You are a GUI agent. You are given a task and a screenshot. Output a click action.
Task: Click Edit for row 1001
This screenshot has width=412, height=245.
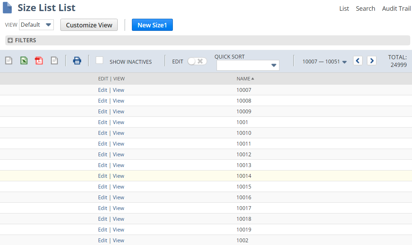pos(102,122)
